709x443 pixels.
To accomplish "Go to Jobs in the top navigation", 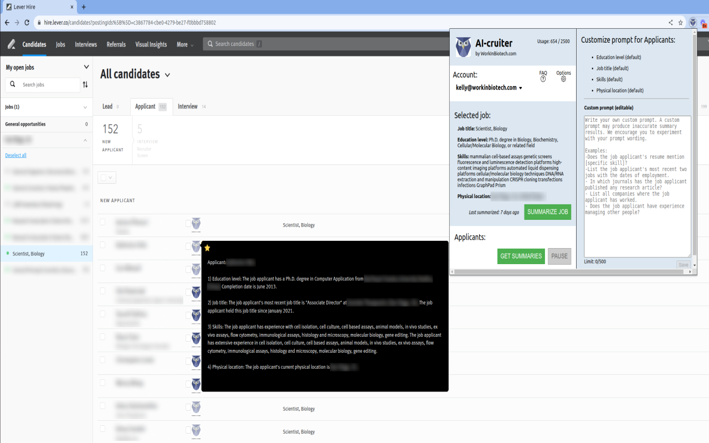I will click(60, 44).
